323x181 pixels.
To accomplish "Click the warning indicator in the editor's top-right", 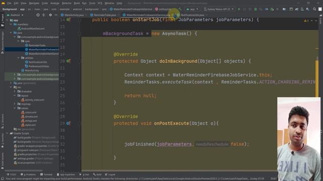I will (x=306, y=21).
